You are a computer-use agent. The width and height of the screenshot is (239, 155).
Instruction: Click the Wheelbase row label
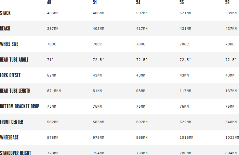(9, 137)
